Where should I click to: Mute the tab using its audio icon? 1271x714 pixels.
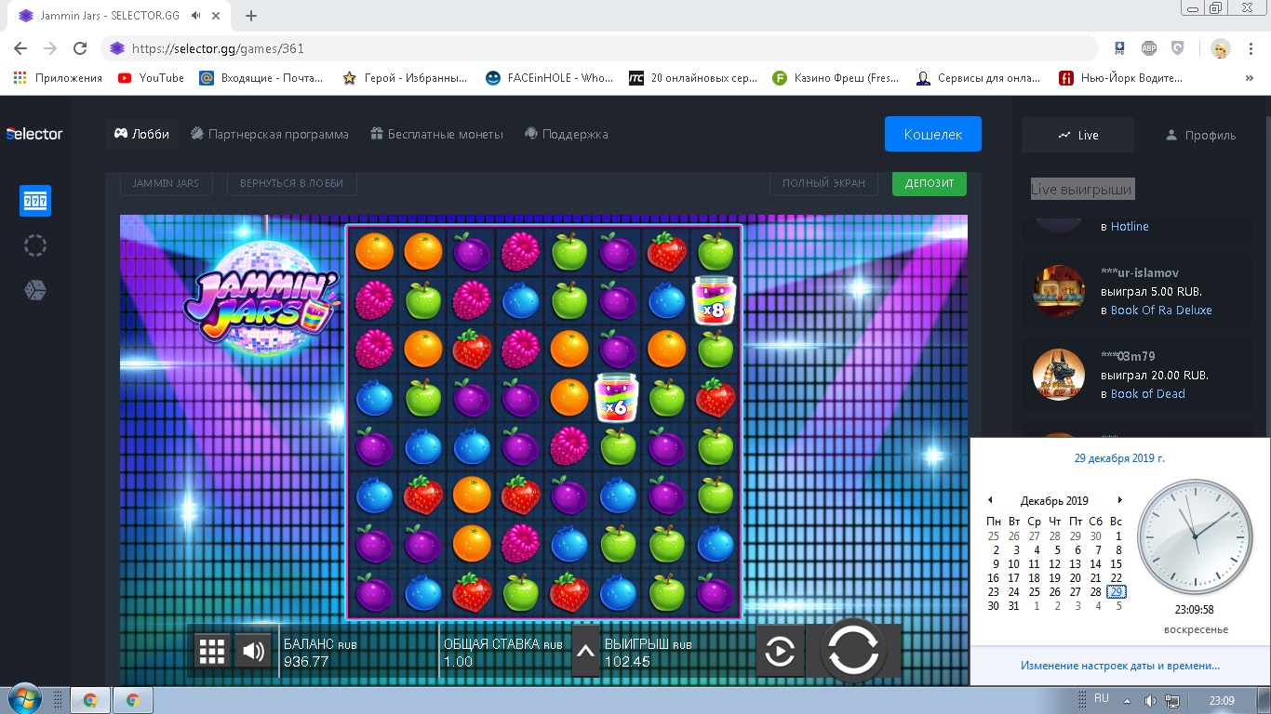(x=196, y=16)
